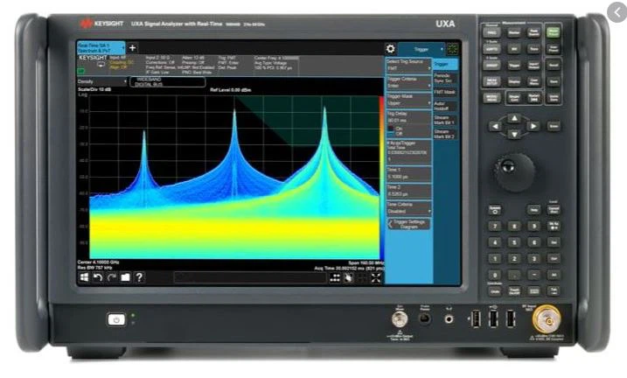Click the # Acqs/Trigger field
Screen dimensions: 627x378
pos(408,151)
